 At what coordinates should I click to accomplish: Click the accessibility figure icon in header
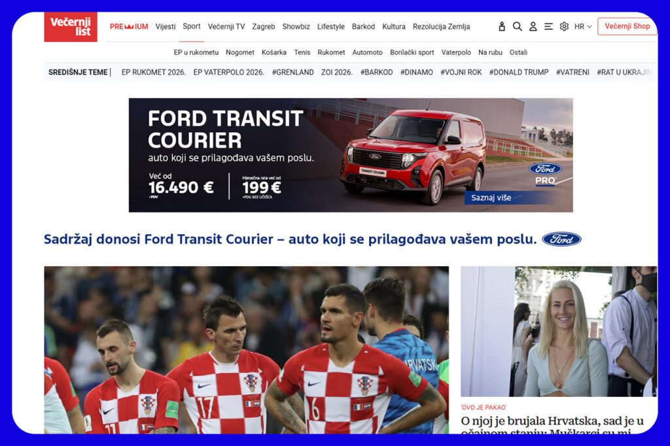[502, 27]
